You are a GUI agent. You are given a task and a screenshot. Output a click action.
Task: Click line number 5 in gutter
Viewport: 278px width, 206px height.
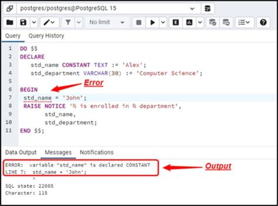click(x=10, y=81)
